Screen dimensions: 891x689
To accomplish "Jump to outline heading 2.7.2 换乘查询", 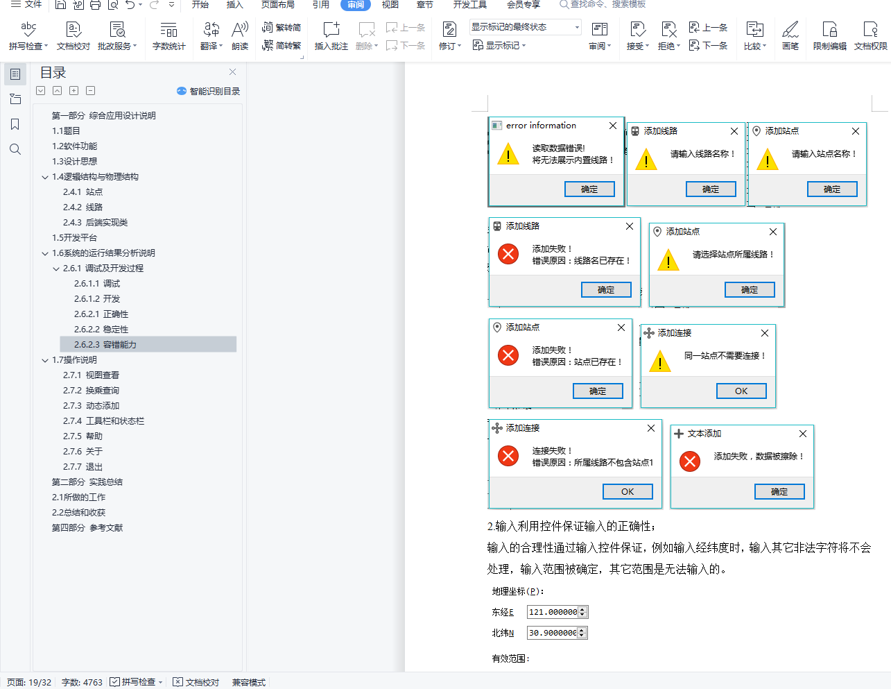I will [92, 391].
